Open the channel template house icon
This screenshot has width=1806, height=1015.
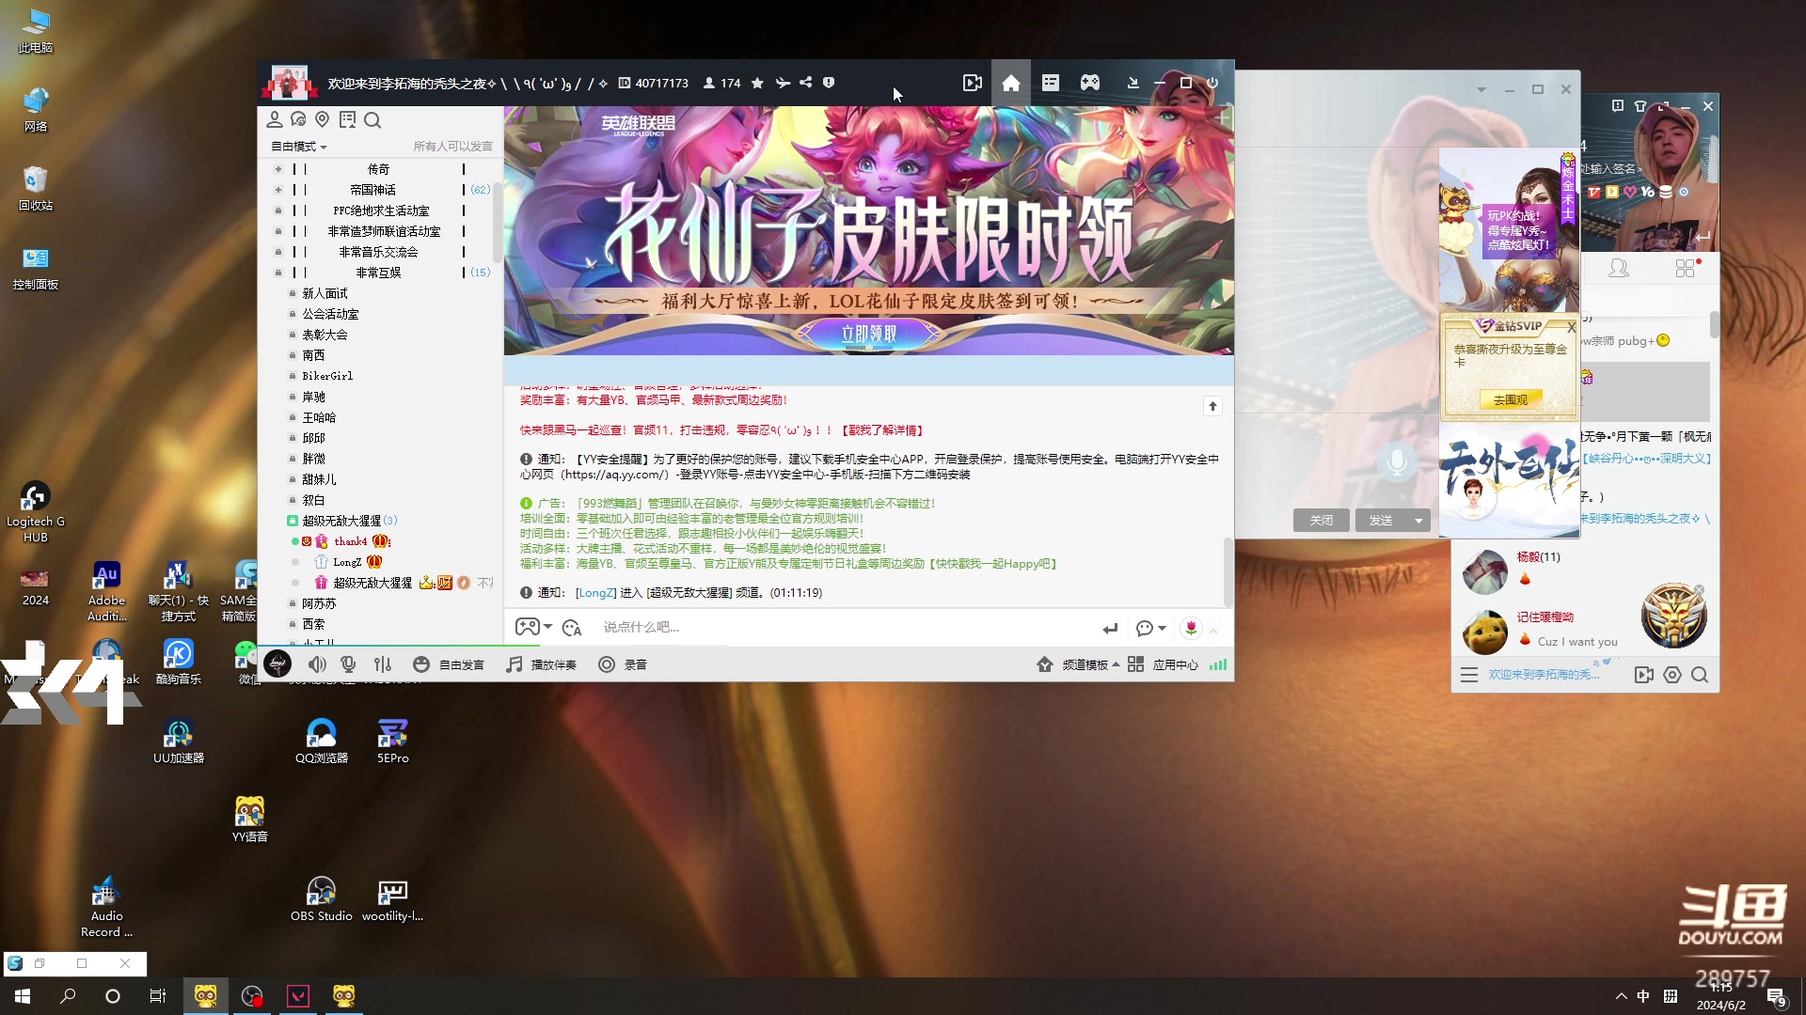(1044, 664)
